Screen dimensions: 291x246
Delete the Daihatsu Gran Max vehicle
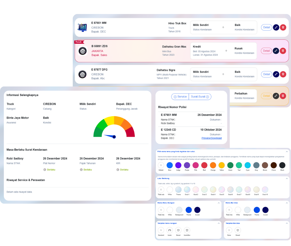click(x=283, y=51)
